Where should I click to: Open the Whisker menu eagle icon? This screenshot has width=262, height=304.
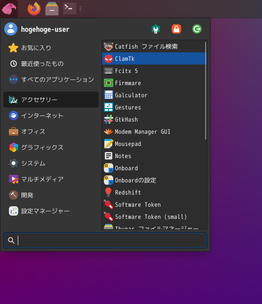pyautogui.click(x=9, y=9)
